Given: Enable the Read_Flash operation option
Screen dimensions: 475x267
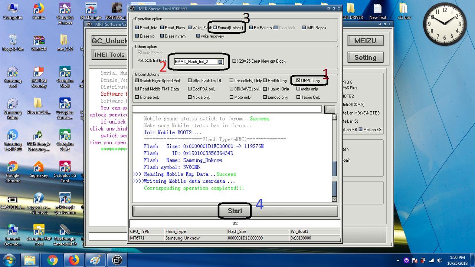Looking at the screenshot, I should click(162, 28).
